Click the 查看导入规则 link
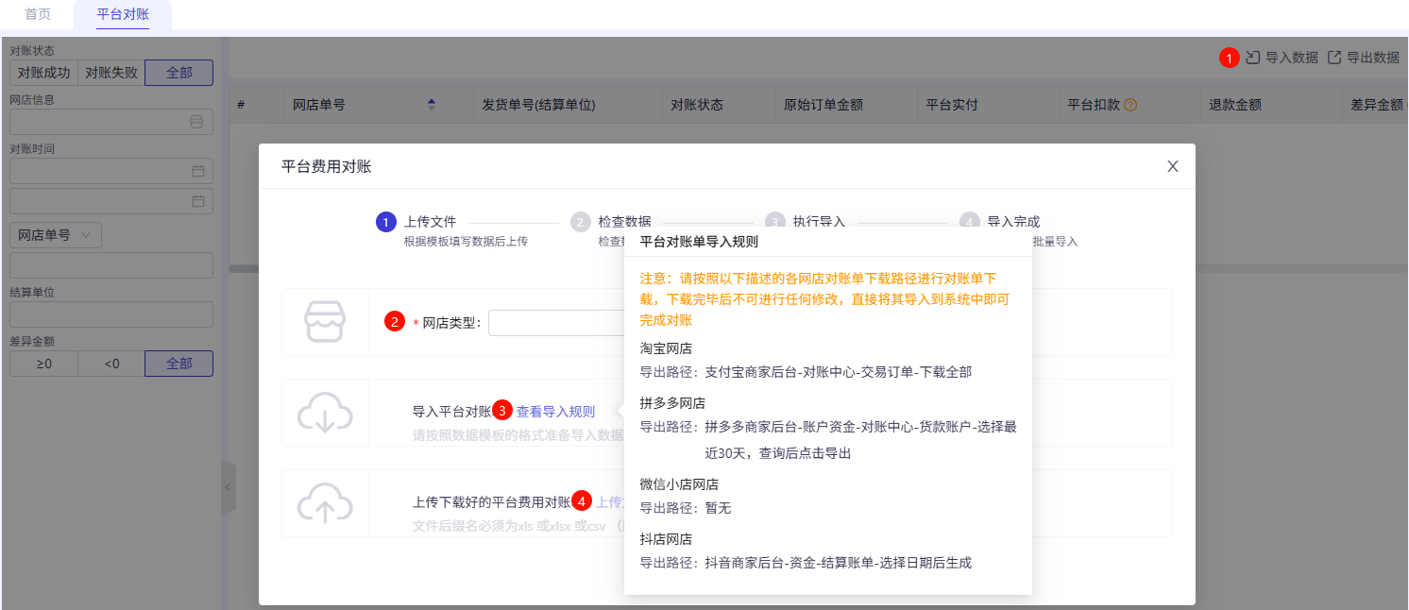 (555, 411)
